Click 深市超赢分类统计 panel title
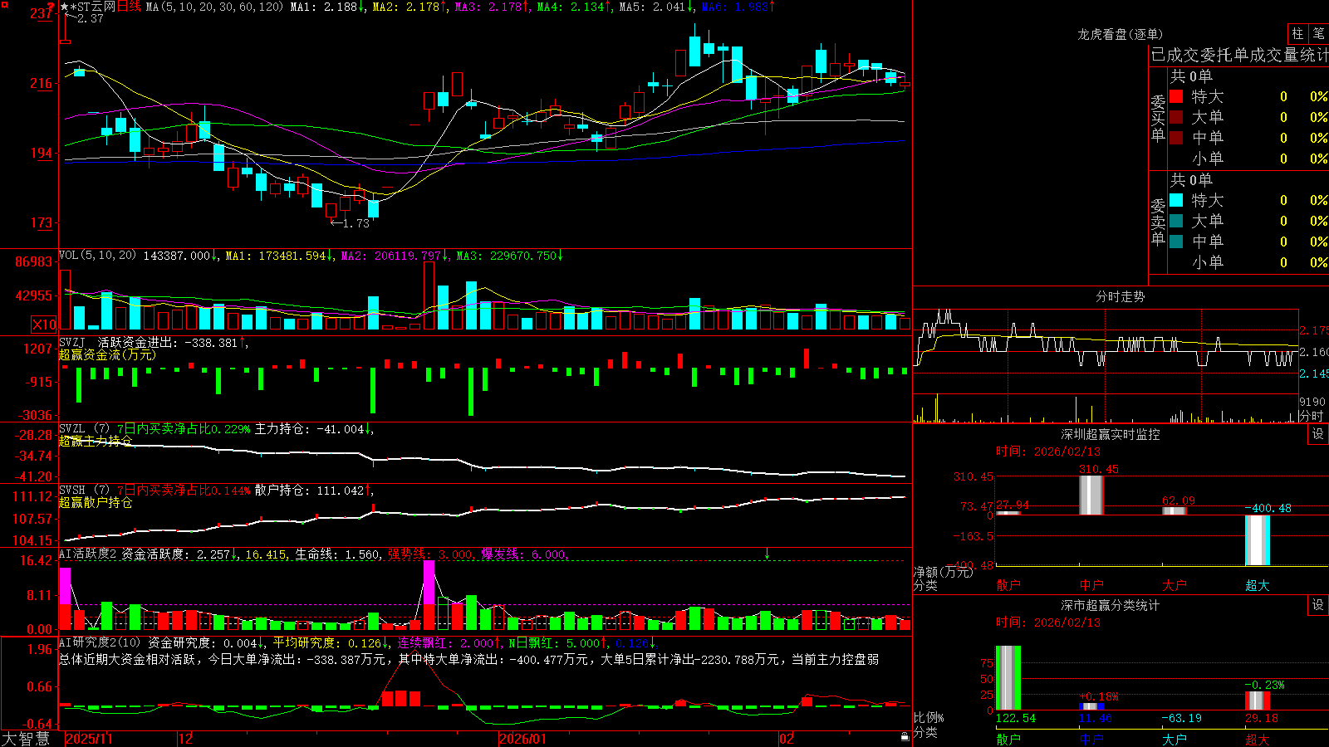This screenshot has width=1329, height=747. 1111,605
